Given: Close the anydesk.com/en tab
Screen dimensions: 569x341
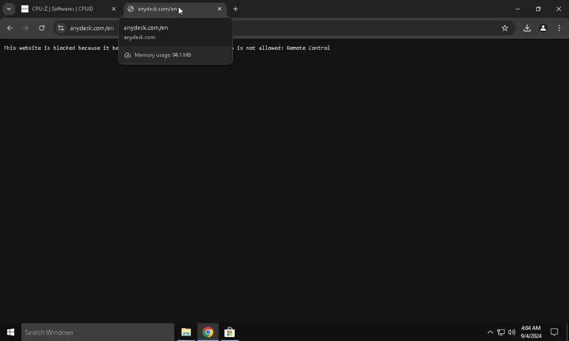Looking at the screenshot, I should (x=220, y=9).
